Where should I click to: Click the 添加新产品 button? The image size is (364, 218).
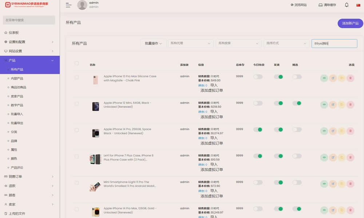350,23
